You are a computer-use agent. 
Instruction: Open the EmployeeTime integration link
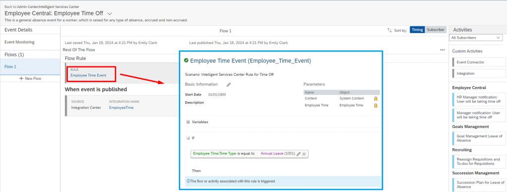(x=121, y=108)
